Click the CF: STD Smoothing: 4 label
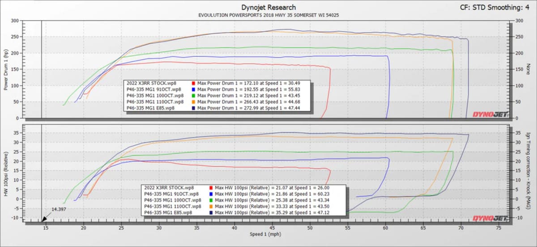The image size is (537, 247). click(496, 7)
